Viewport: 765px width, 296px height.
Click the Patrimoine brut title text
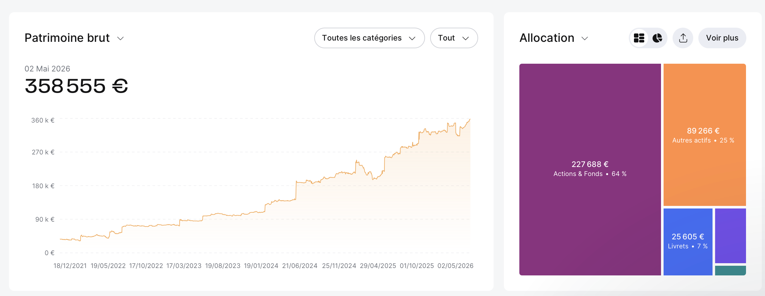tap(67, 38)
